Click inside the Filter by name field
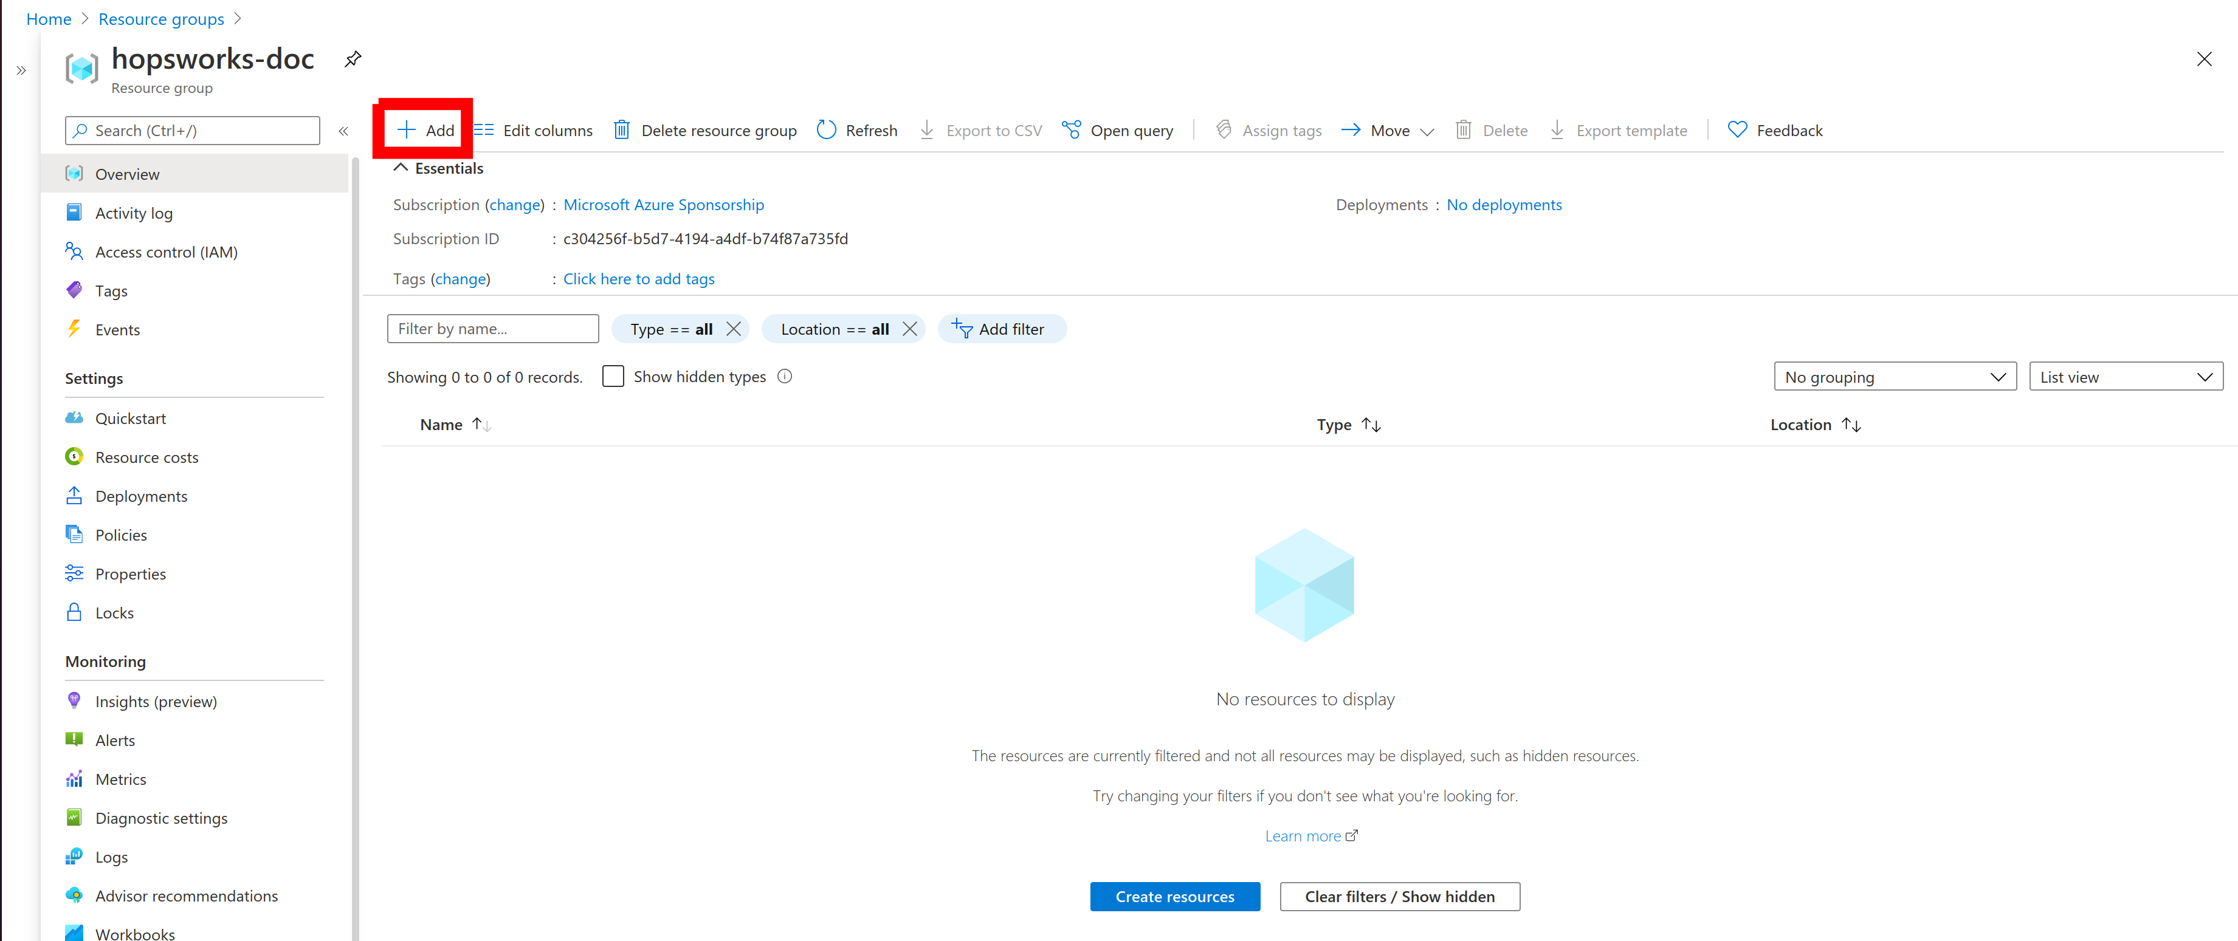This screenshot has width=2238, height=941. point(492,329)
